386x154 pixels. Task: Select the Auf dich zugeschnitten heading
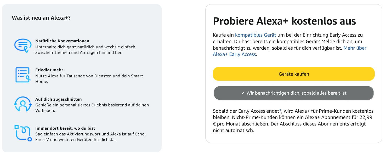pos(59,99)
